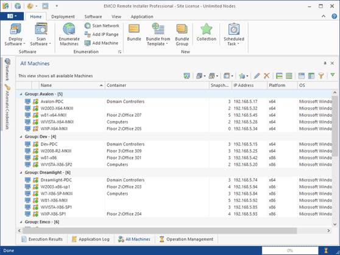This screenshot has height=255, width=340.
Task: Click the Scheduled Task clipboard icon
Action: (234, 29)
